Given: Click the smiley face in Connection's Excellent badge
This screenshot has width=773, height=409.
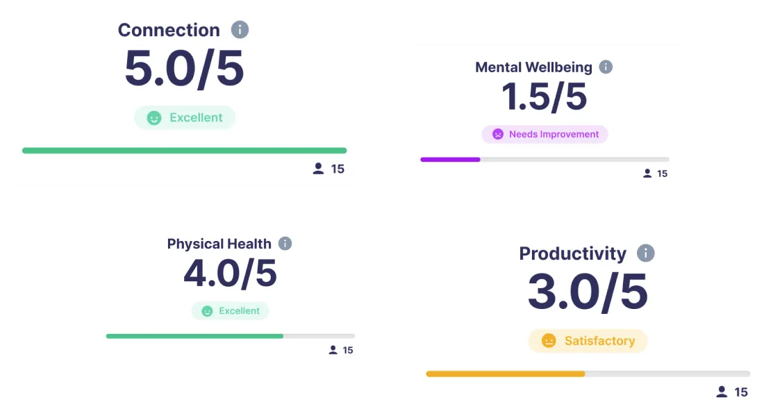Looking at the screenshot, I should pyautogui.click(x=154, y=118).
